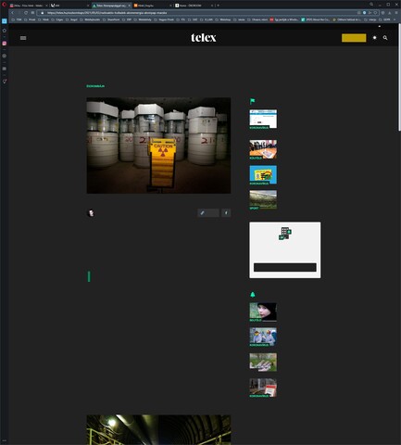
Task: Open Telex site search magnifier
Action: pos(385,38)
